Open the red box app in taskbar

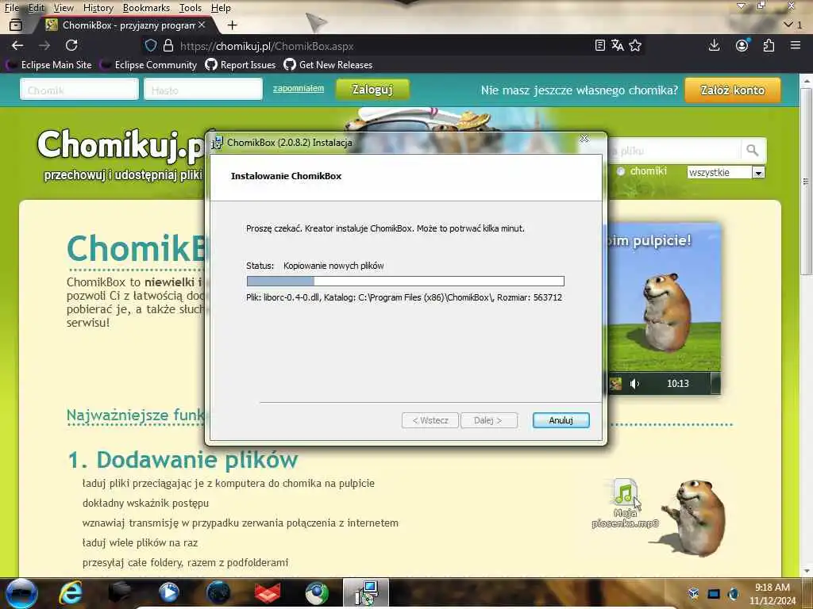pos(268,593)
